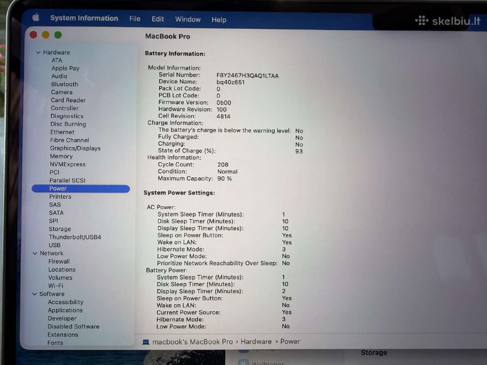Viewport: 487px width, 365px height.
Task: Click the State of Charge value 93
Action: pos(299,151)
